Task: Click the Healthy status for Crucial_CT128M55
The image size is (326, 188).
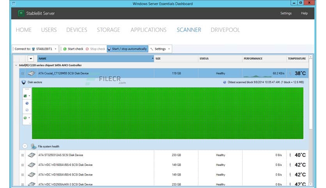Action: pos(220,73)
